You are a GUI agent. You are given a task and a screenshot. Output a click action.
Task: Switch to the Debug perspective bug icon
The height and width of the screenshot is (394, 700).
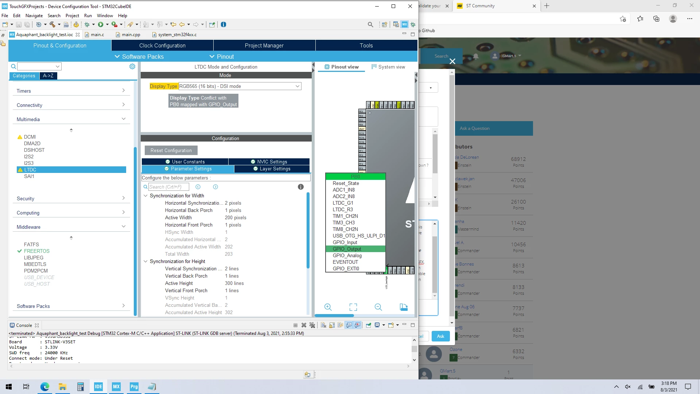pyautogui.click(x=413, y=24)
